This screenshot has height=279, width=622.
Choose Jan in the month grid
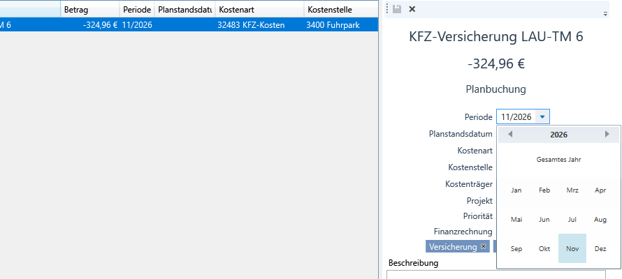pyautogui.click(x=516, y=190)
